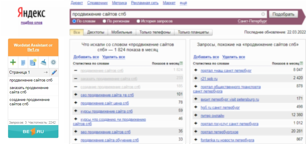Click minus icon for заказать продвижение сайта спб

[x=76, y=79]
